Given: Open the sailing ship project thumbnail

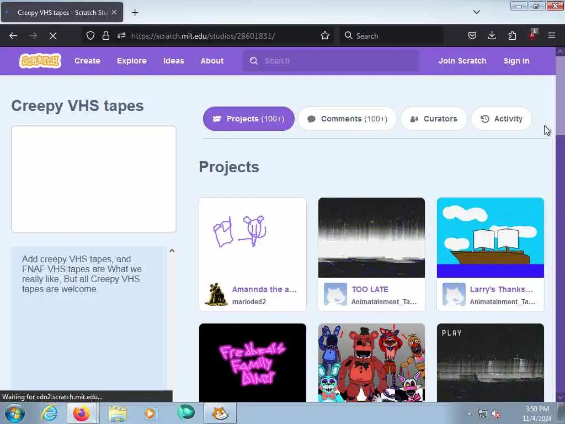Looking at the screenshot, I should (491, 237).
